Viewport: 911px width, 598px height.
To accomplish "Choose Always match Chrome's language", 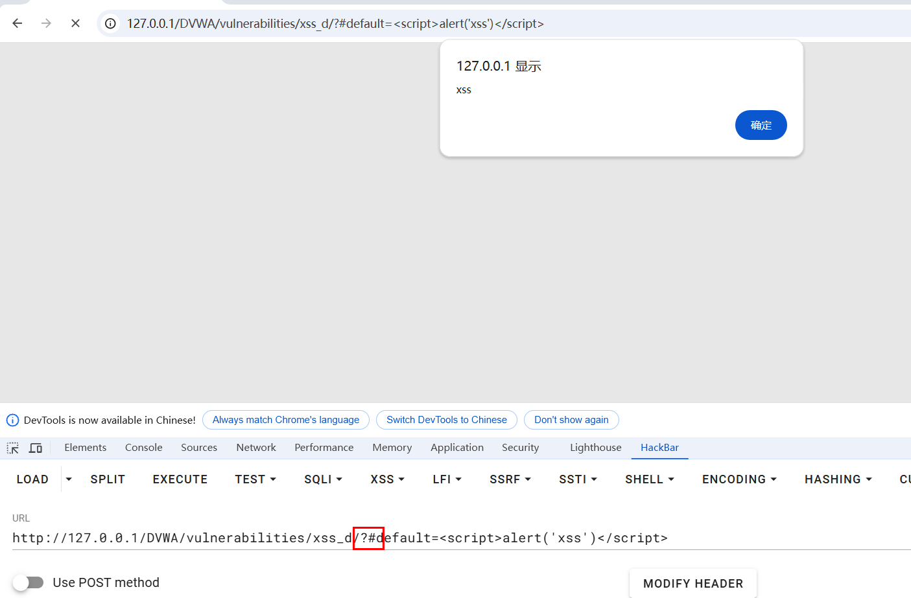I will (286, 420).
